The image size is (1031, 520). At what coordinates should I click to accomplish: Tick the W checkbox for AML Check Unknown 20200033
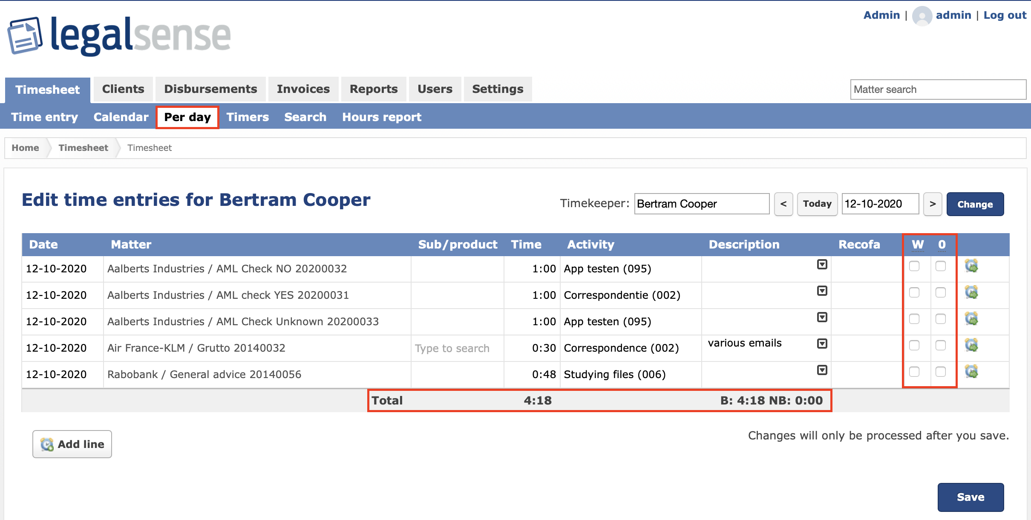[914, 319]
